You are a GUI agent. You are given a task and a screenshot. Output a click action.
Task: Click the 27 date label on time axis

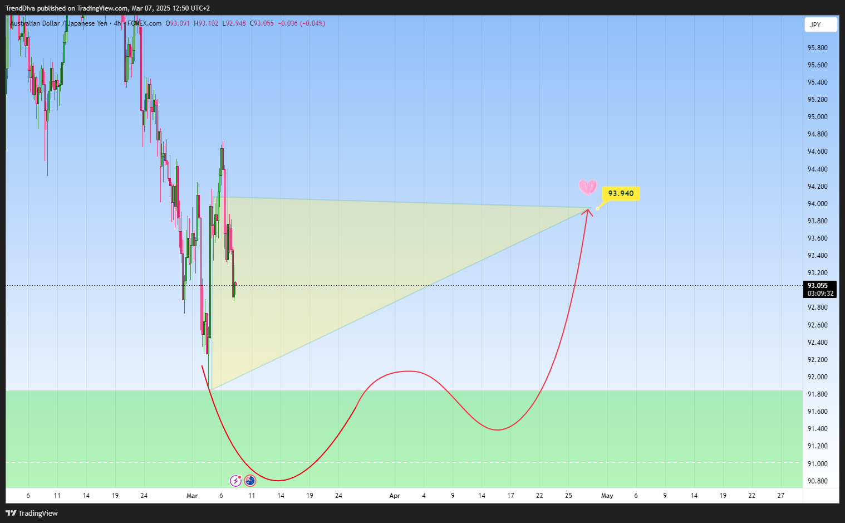(781, 496)
